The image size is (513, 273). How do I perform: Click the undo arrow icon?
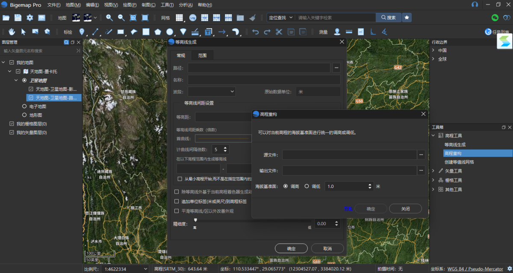click(x=255, y=32)
